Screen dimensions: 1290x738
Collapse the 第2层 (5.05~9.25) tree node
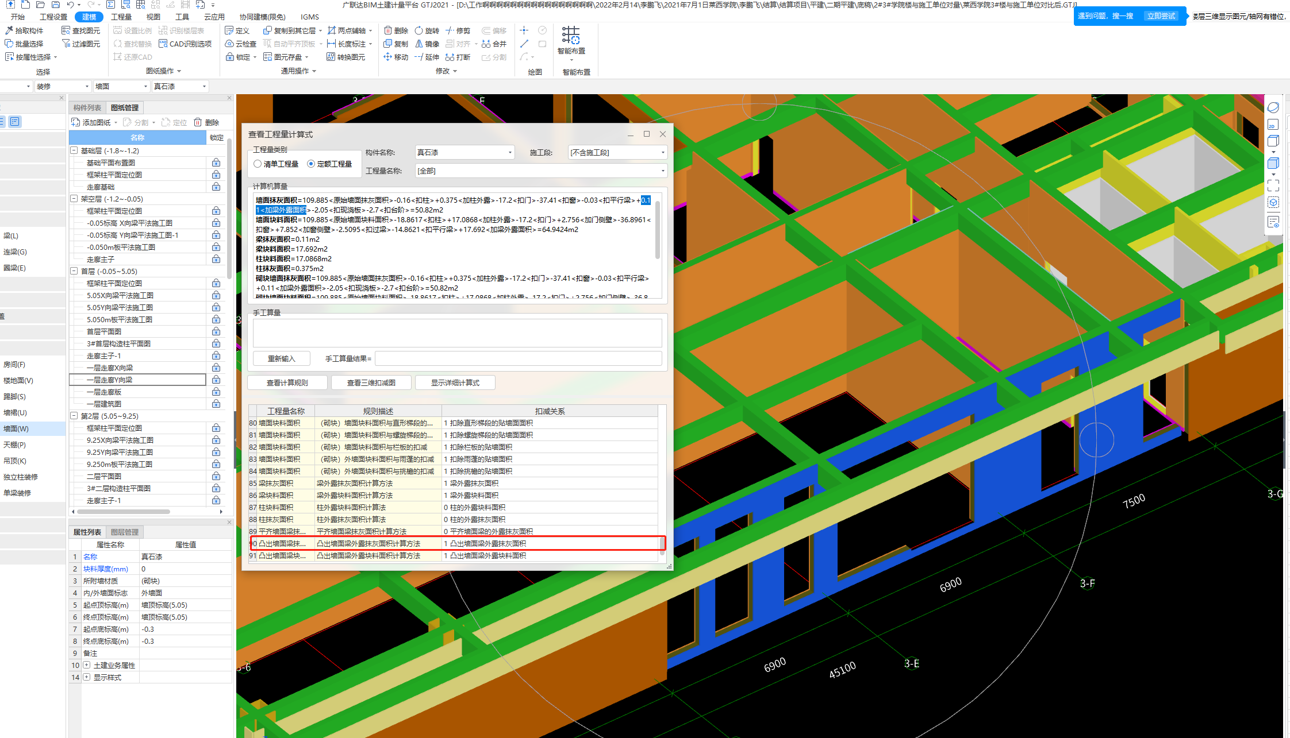[x=74, y=416]
